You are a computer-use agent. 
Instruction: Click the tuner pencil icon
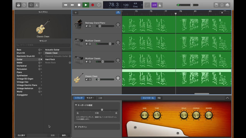click(147, 5)
